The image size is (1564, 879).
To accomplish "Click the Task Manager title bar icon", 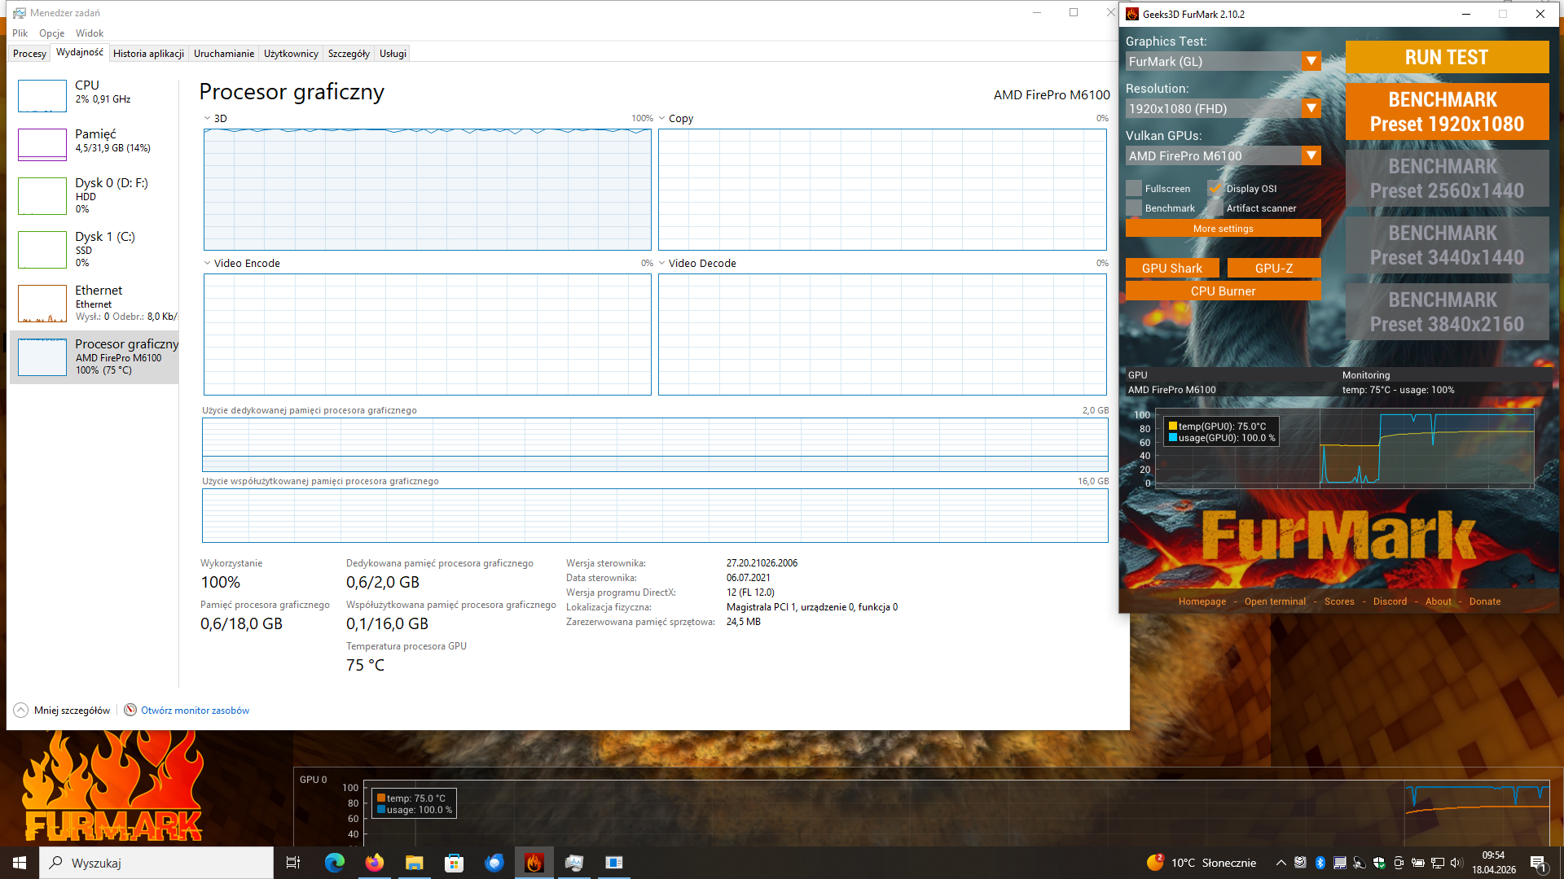I will tap(20, 13).
